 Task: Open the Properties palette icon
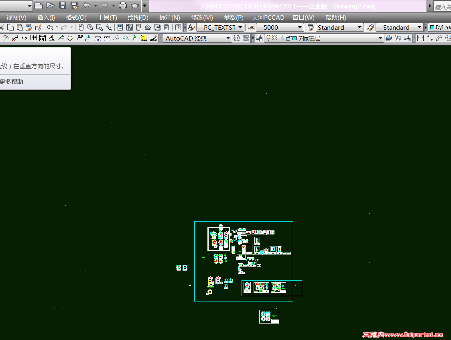click(120, 27)
